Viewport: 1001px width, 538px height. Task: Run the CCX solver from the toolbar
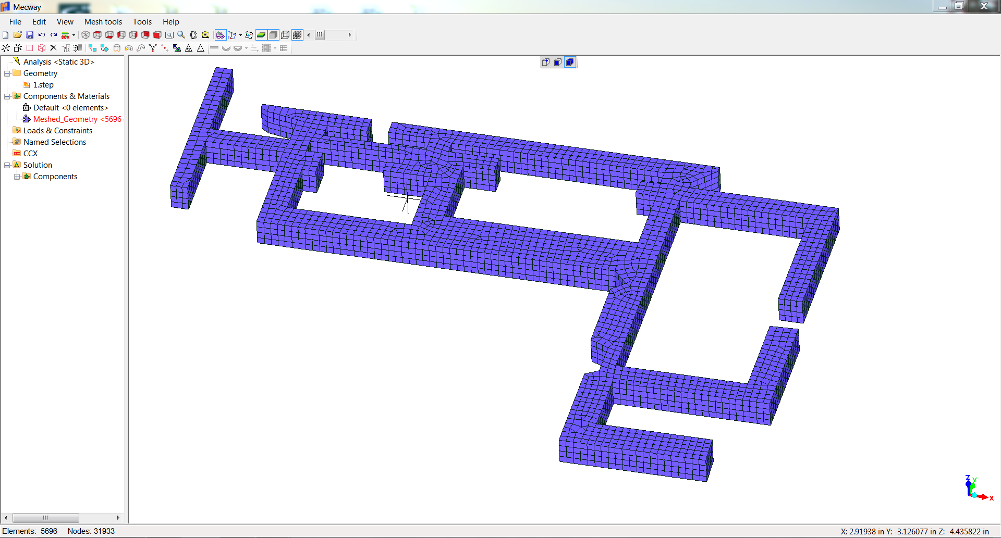(x=66, y=35)
